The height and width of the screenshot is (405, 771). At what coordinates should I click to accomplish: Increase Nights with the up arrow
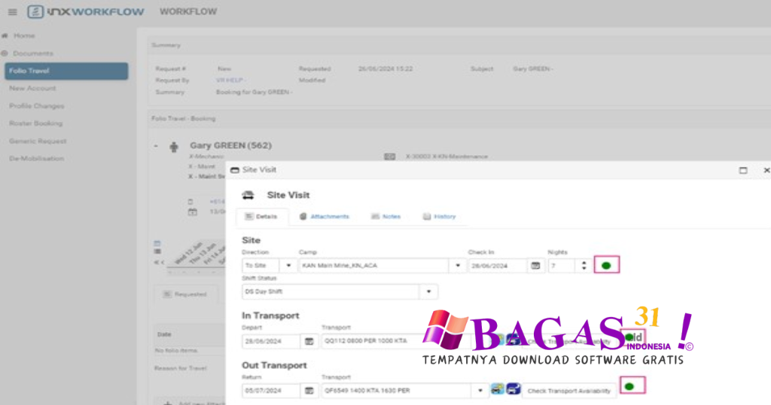tap(584, 263)
